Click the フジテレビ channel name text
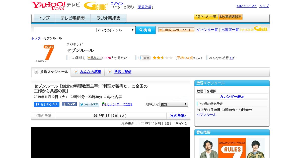The image size is (301, 158). point(74,45)
